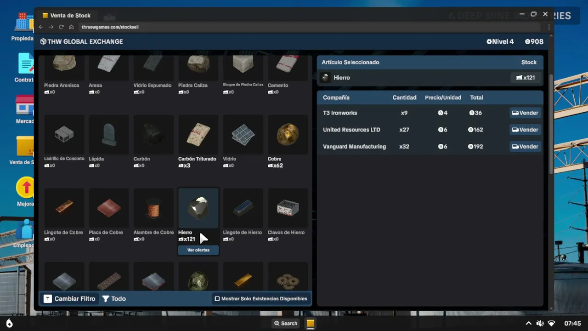Viewport: 588px width, 331px height.
Task: Select the Carbón item
Action: tap(153, 135)
